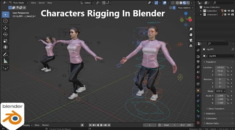Open the Armature data properties tab
This screenshot has height=130, width=235.
[x=198, y=106]
